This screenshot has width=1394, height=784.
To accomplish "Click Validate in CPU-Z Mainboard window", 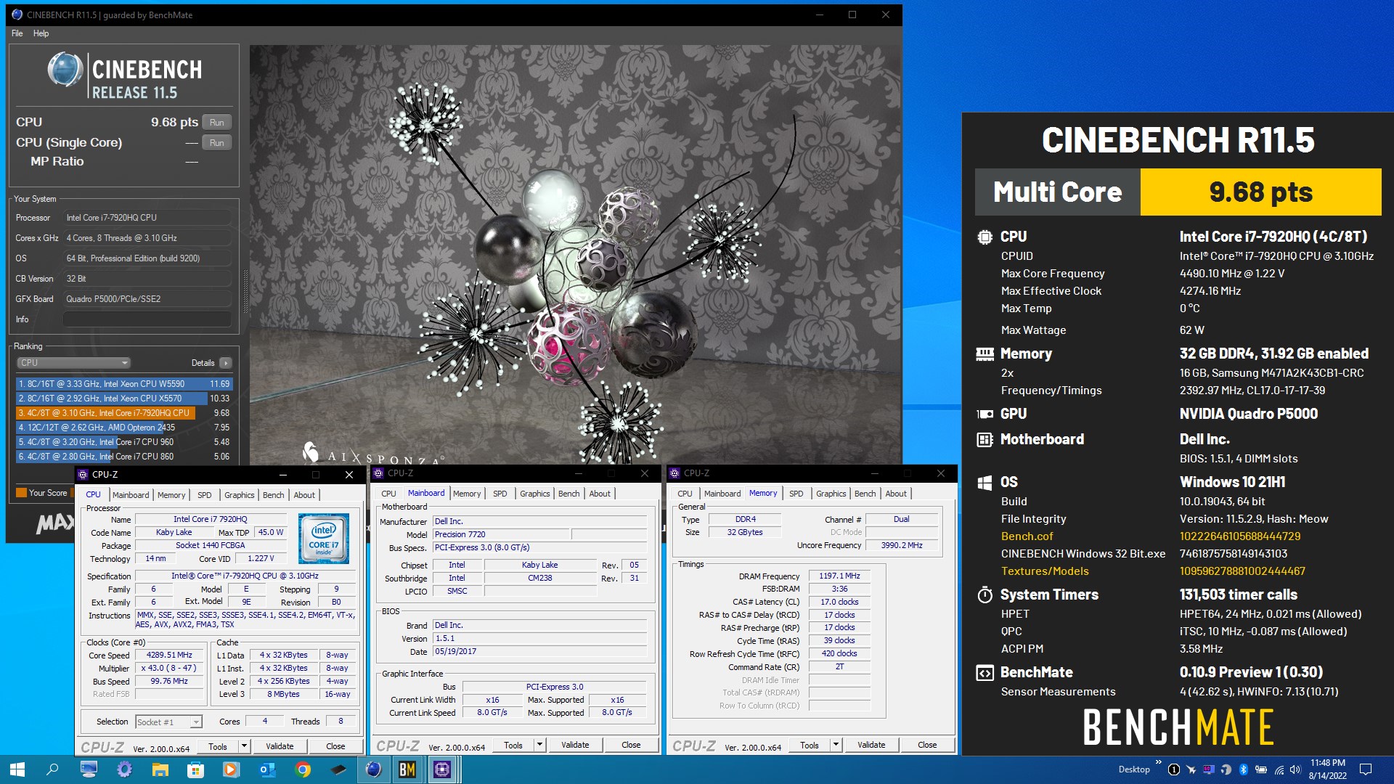I will tap(575, 745).
